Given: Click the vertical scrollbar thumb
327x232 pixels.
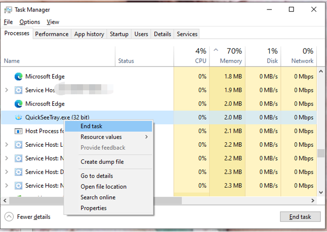Looking at the screenshot, I should pos(321,153).
